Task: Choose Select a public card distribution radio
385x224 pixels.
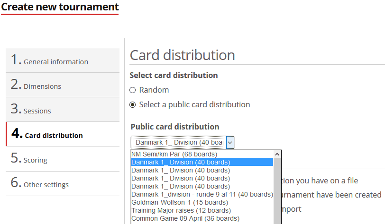Action: point(133,104)
